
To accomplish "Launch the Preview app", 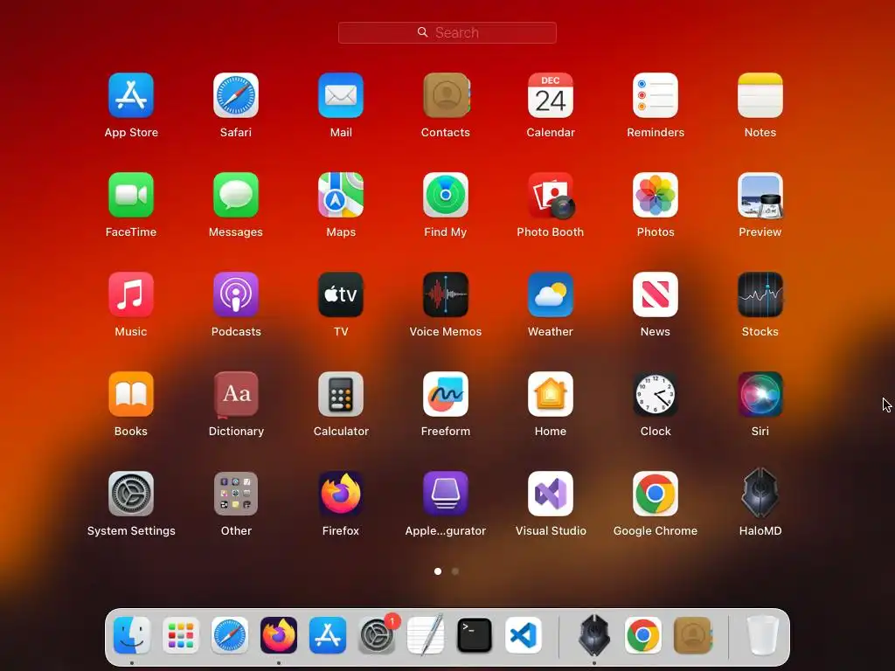I will point(760,195).
